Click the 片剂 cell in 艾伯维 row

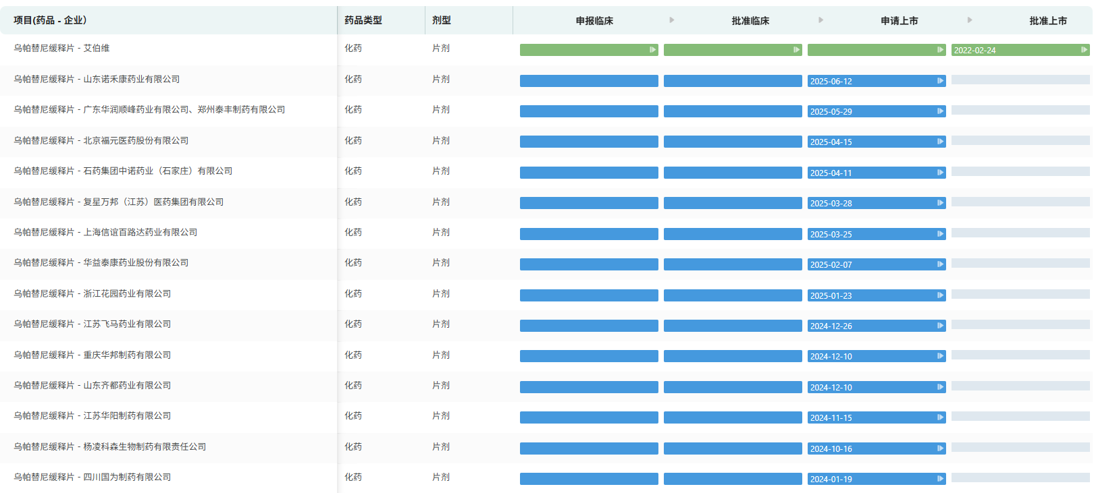441,48
